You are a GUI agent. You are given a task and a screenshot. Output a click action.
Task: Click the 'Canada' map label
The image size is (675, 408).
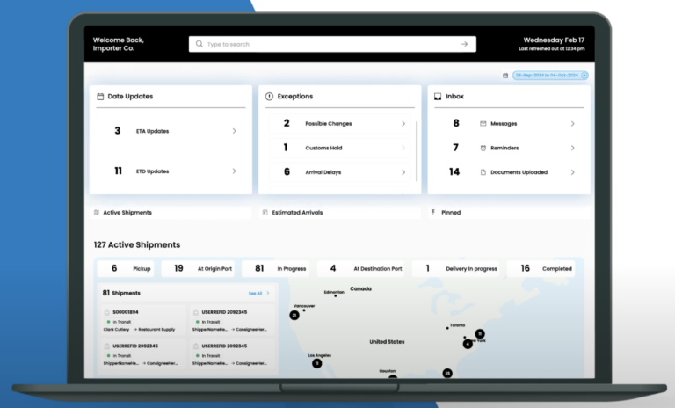point(360,288)
